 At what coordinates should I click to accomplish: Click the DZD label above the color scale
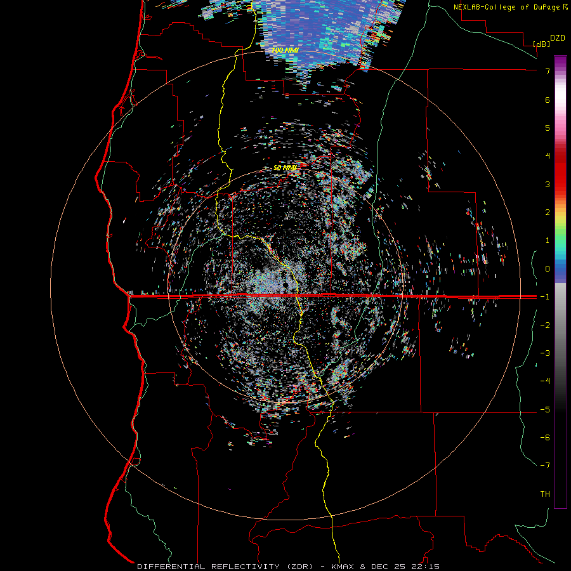tap(558, 38)
